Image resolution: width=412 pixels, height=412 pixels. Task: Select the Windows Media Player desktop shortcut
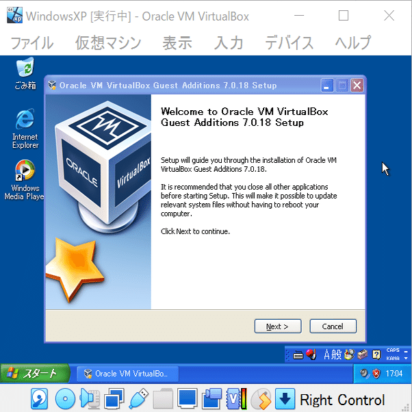click(24, 180)
